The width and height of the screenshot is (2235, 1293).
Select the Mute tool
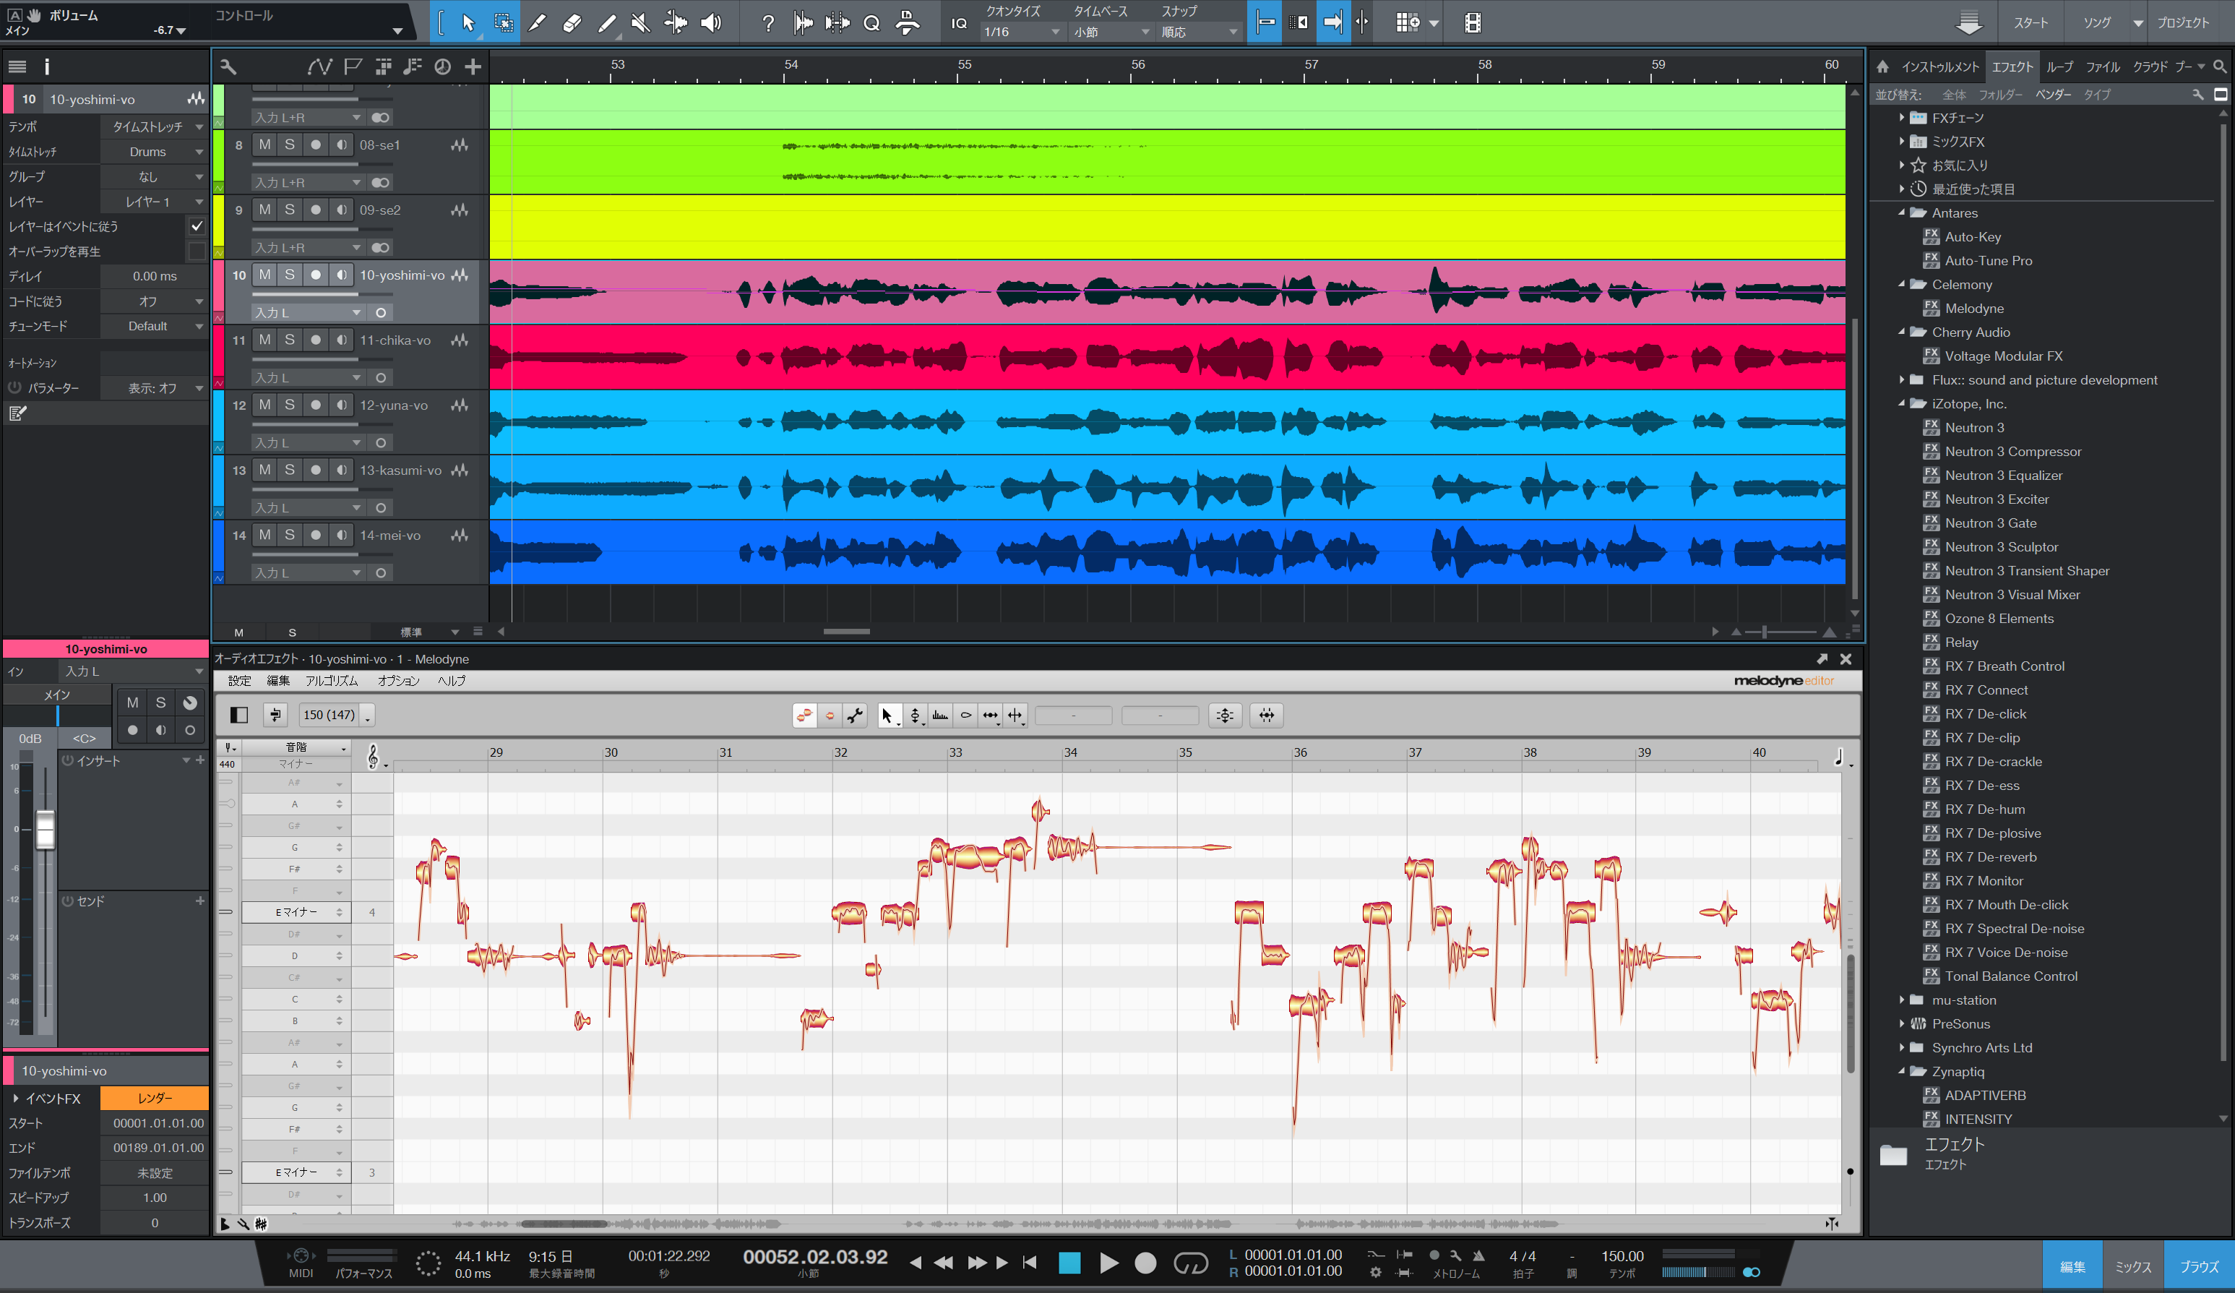tap(641, 23)
